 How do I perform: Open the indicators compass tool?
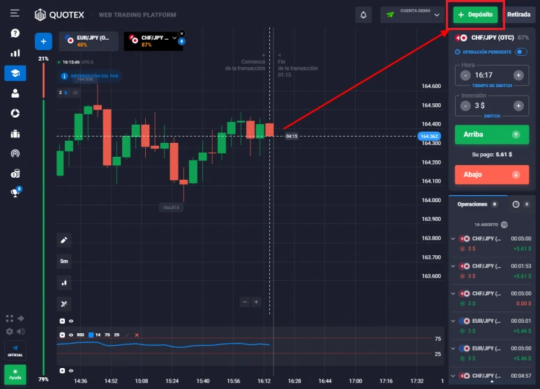(64, 304)
